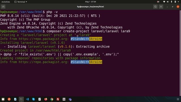Open the screenshot tool dock icon
181x102 pixels.
(64, 99)
